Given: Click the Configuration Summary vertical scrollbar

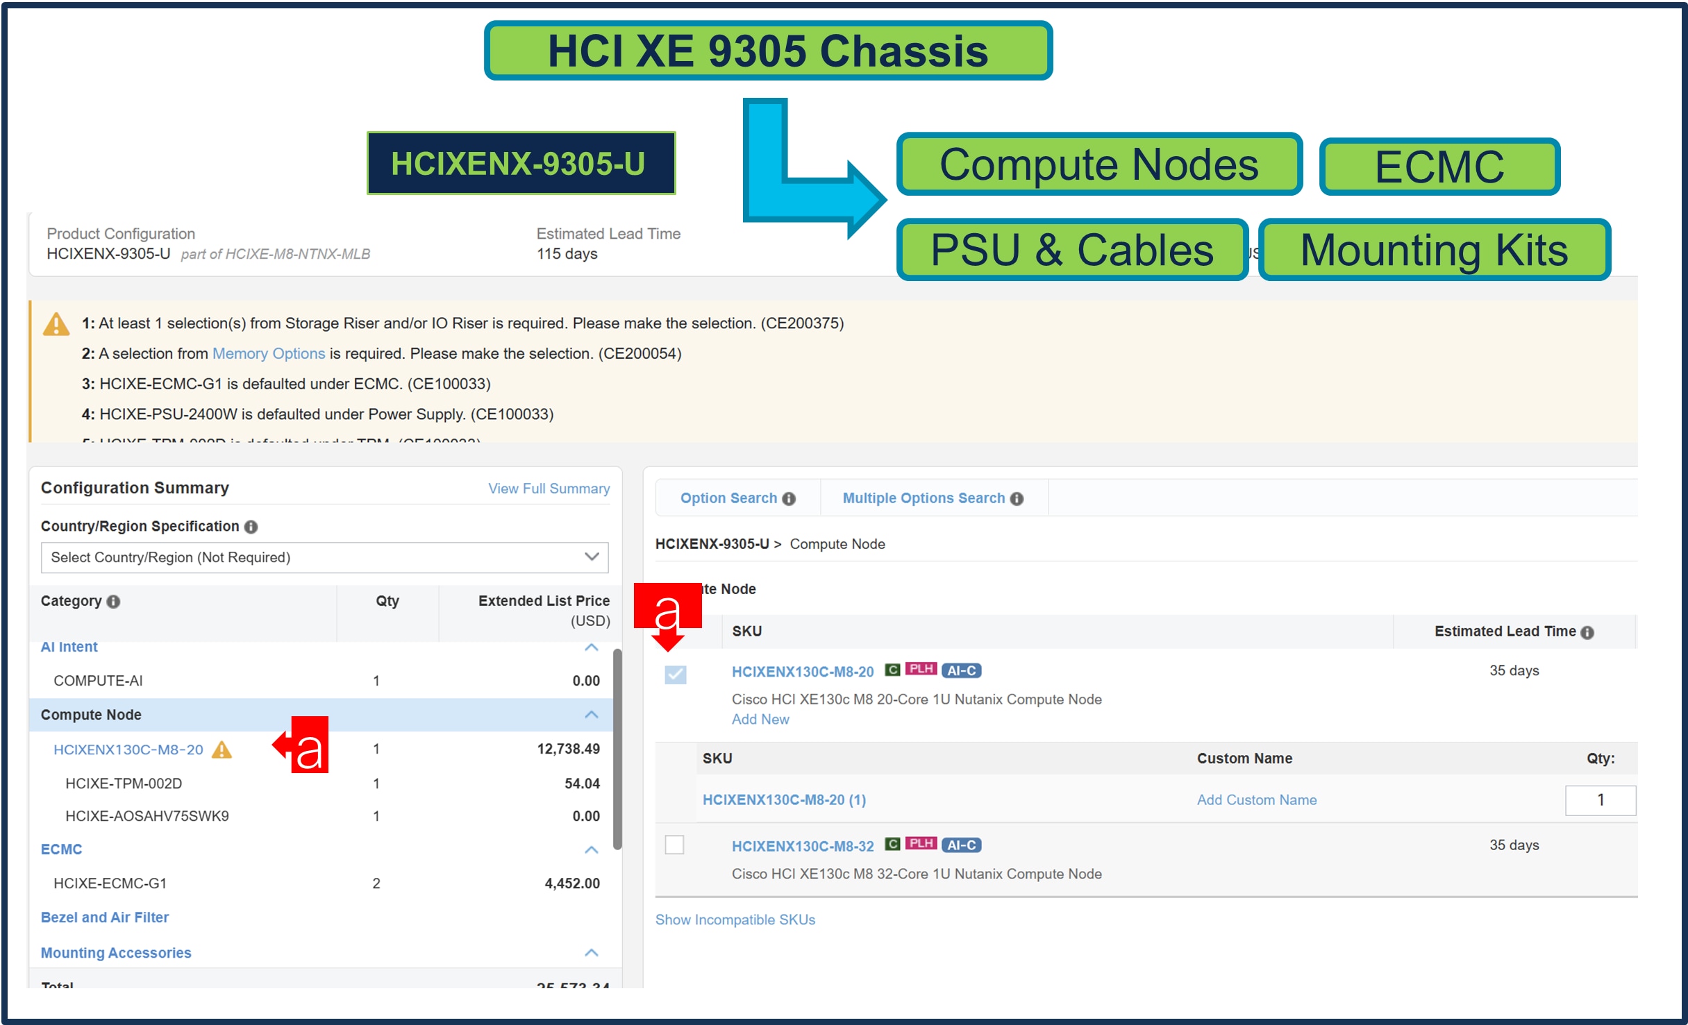Looking at the screenshot, I should 617,749.
